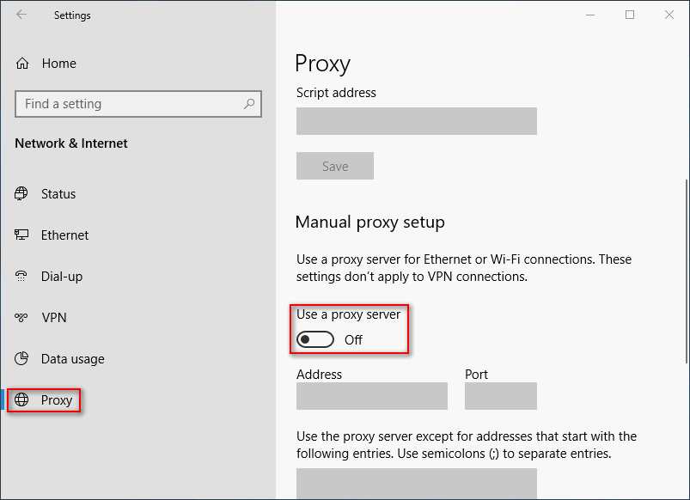Click the Ethernet monitor icon
This screenshot has height=500, width=690.
[x=22, y=235]
